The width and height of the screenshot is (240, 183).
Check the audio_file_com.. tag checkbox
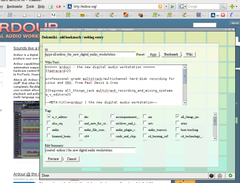81,129
